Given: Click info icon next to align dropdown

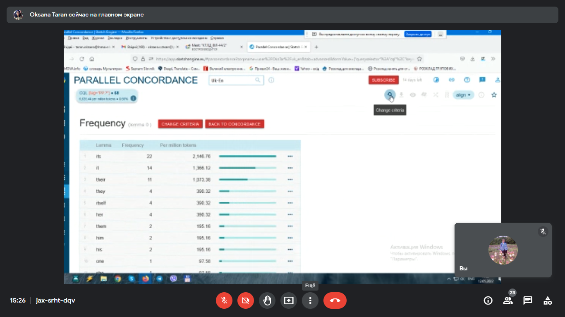Looking at the screenshot, I should 481,95.
